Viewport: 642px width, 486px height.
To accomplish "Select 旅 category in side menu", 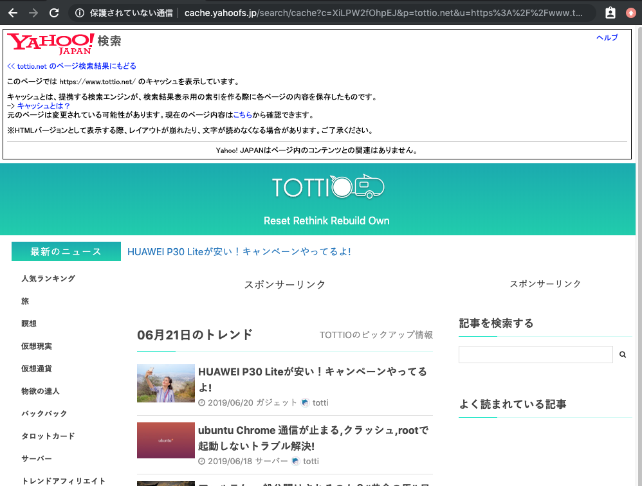I will pyautogui.click(x=25, y=301).
